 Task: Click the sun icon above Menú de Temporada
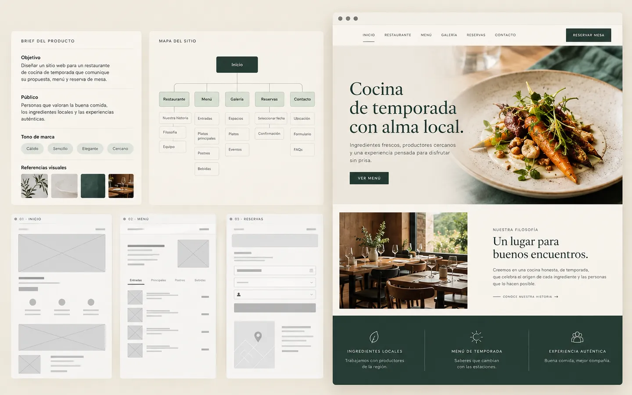pos(476,337)
